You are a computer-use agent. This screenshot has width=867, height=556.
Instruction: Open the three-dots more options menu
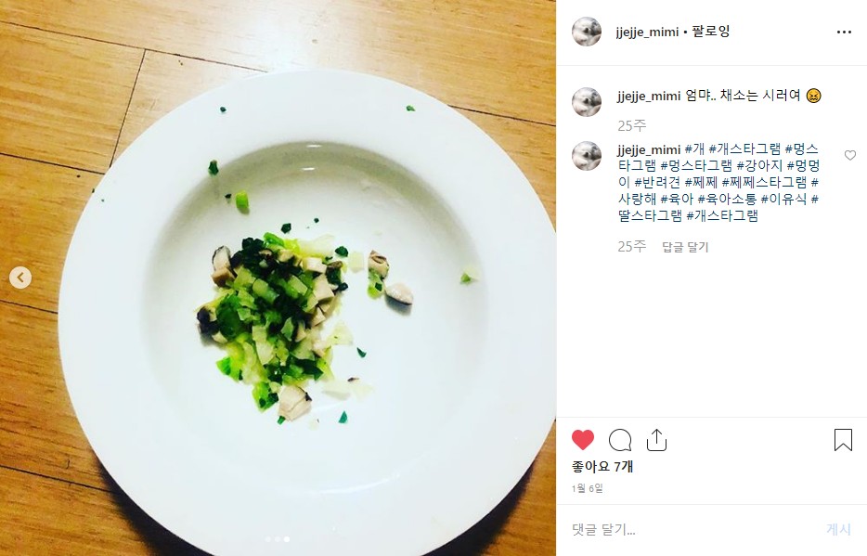tap(844, 32)
